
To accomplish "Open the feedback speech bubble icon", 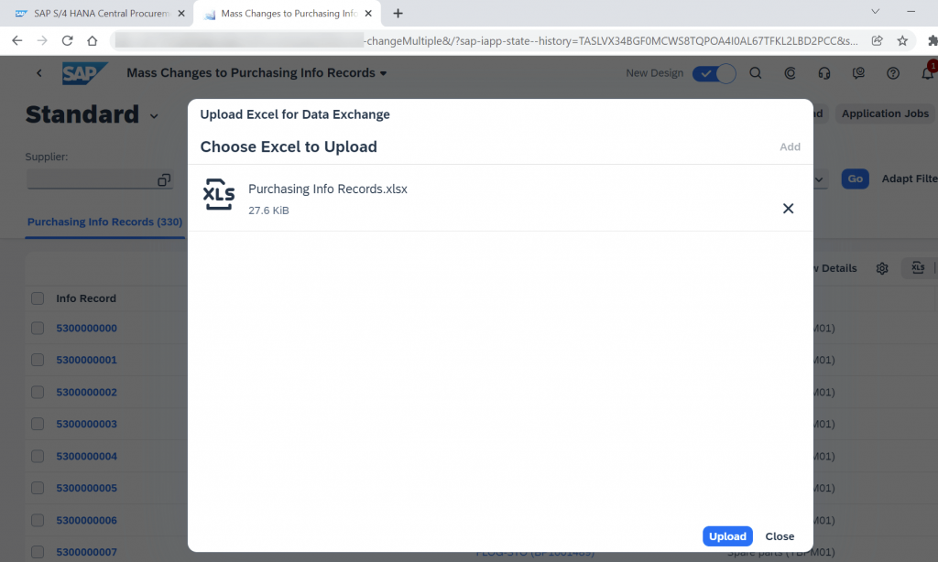I will coord(858,73).
